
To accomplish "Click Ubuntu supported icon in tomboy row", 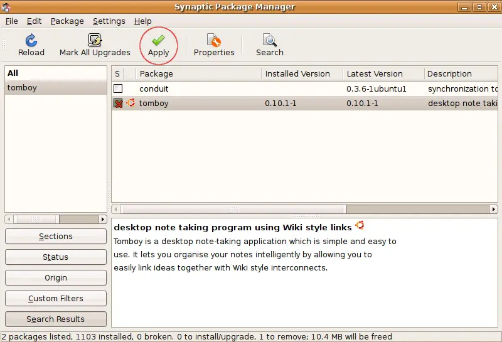I will (x=131, y=103).
